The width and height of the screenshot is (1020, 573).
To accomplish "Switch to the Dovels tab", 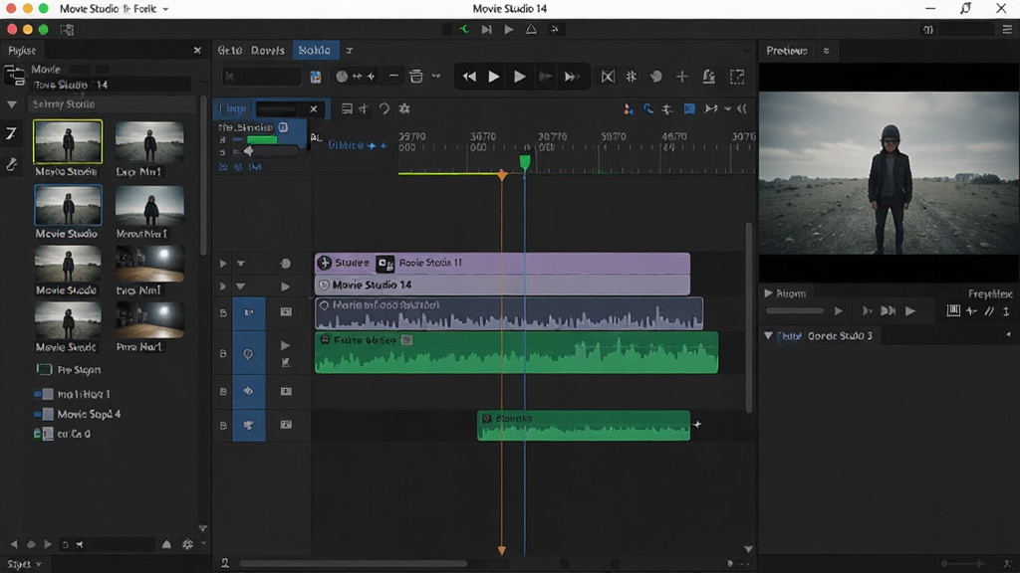I will [x=267, y=50].
